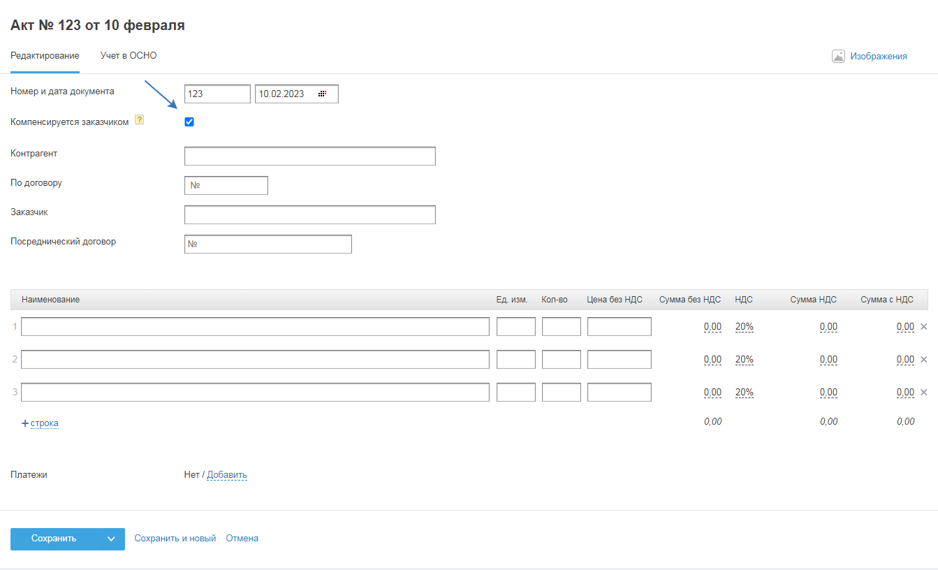Screen dimensions: 938x570
Task: Change the НДС rate in row 3
Action: coord(744,392)
